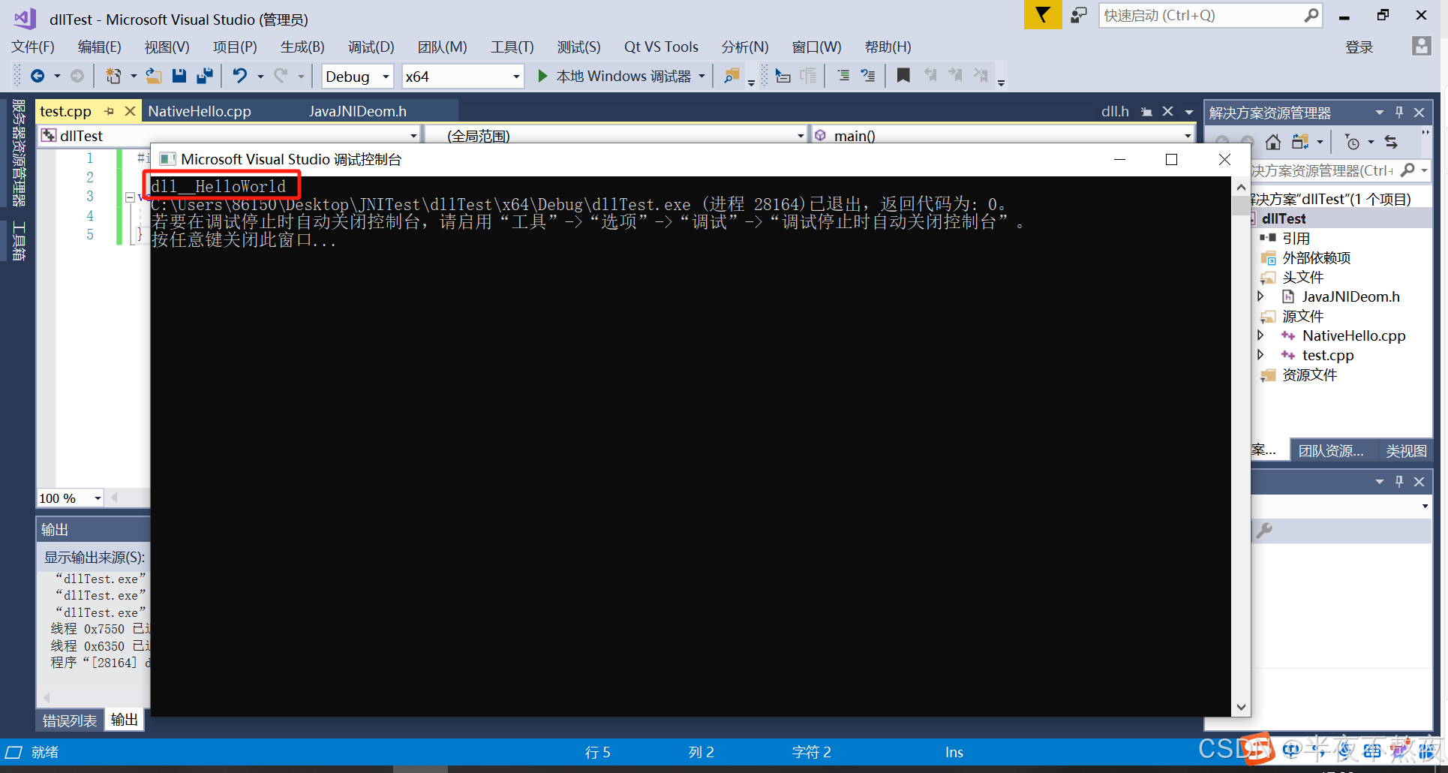Click the Sync with Active Document icon
The height and width of the screenshot is (773, 1448).
click(x=1392, y=142)
